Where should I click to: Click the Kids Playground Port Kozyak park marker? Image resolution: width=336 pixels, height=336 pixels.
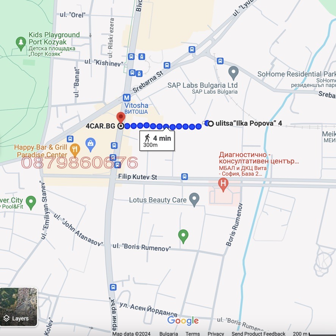coord(21,42)
